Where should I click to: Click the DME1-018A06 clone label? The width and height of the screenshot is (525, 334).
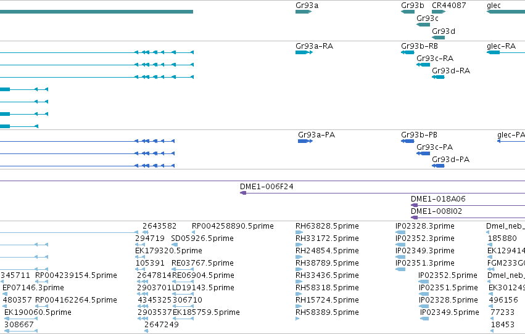click(x=438, y=199)
